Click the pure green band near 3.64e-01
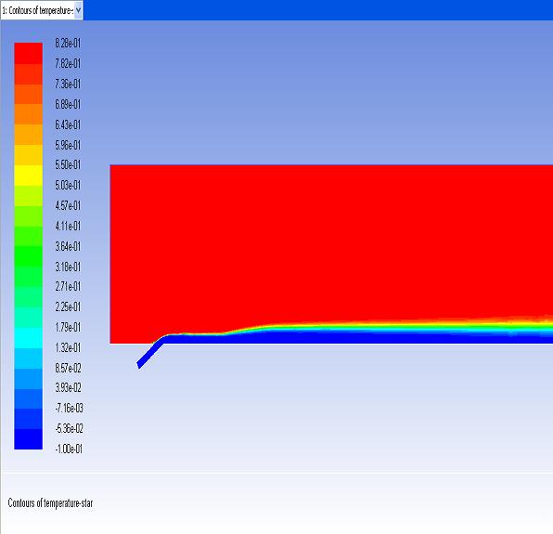This screenshot has width=553, height=534. pyautogui.click(x=28, y=256)
